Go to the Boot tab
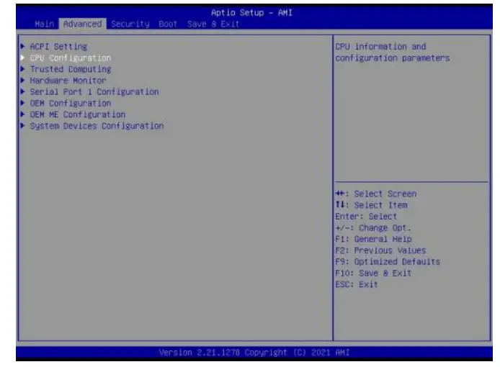Image resolution: width=500 pixels, height=367 pixels. coord(168,24)
